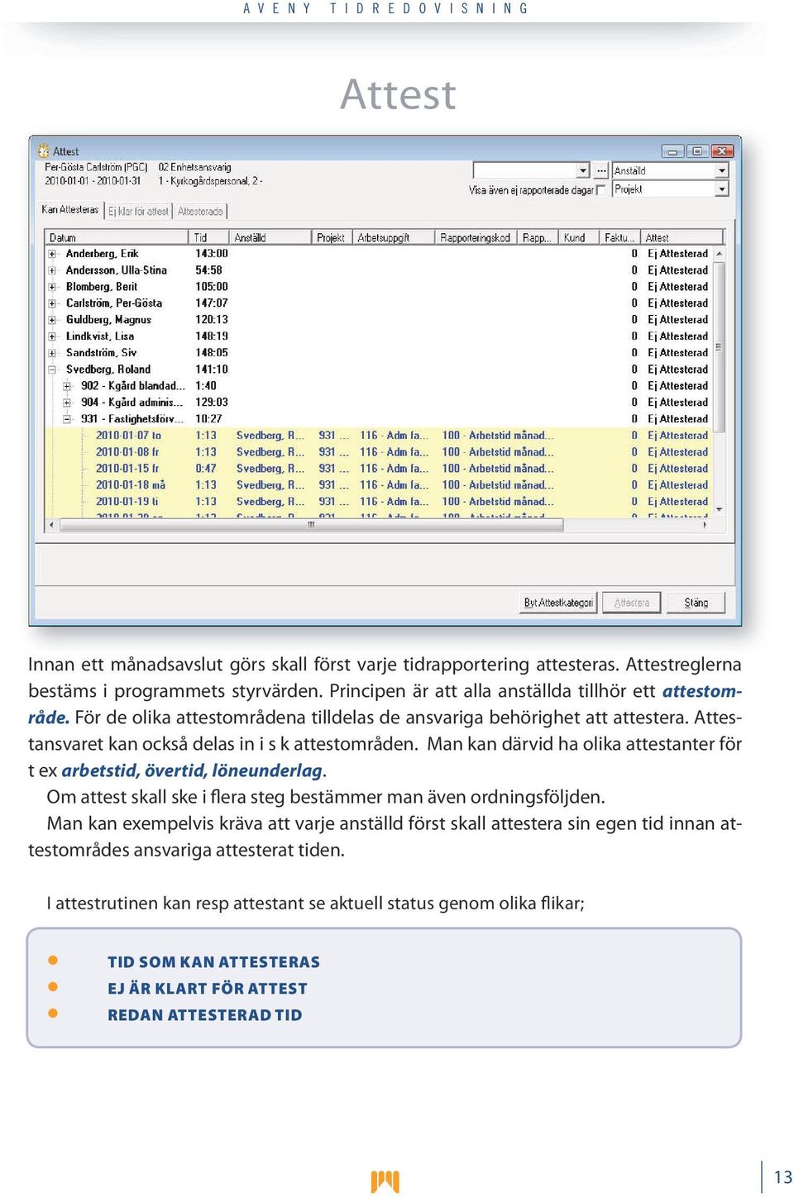Select 'Guldberg, Magnus' in the list
The width and height of the screenshot is (794, 1197).
coord(108,320)
